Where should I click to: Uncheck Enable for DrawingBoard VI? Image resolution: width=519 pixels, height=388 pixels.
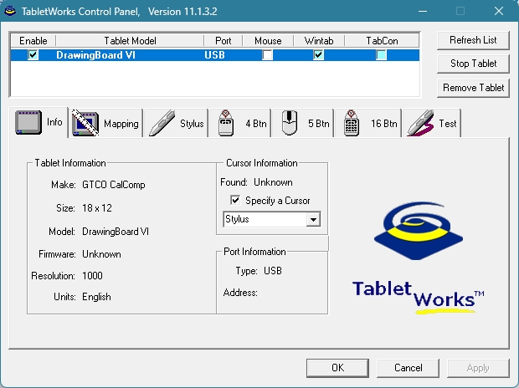tap(33, 55)
